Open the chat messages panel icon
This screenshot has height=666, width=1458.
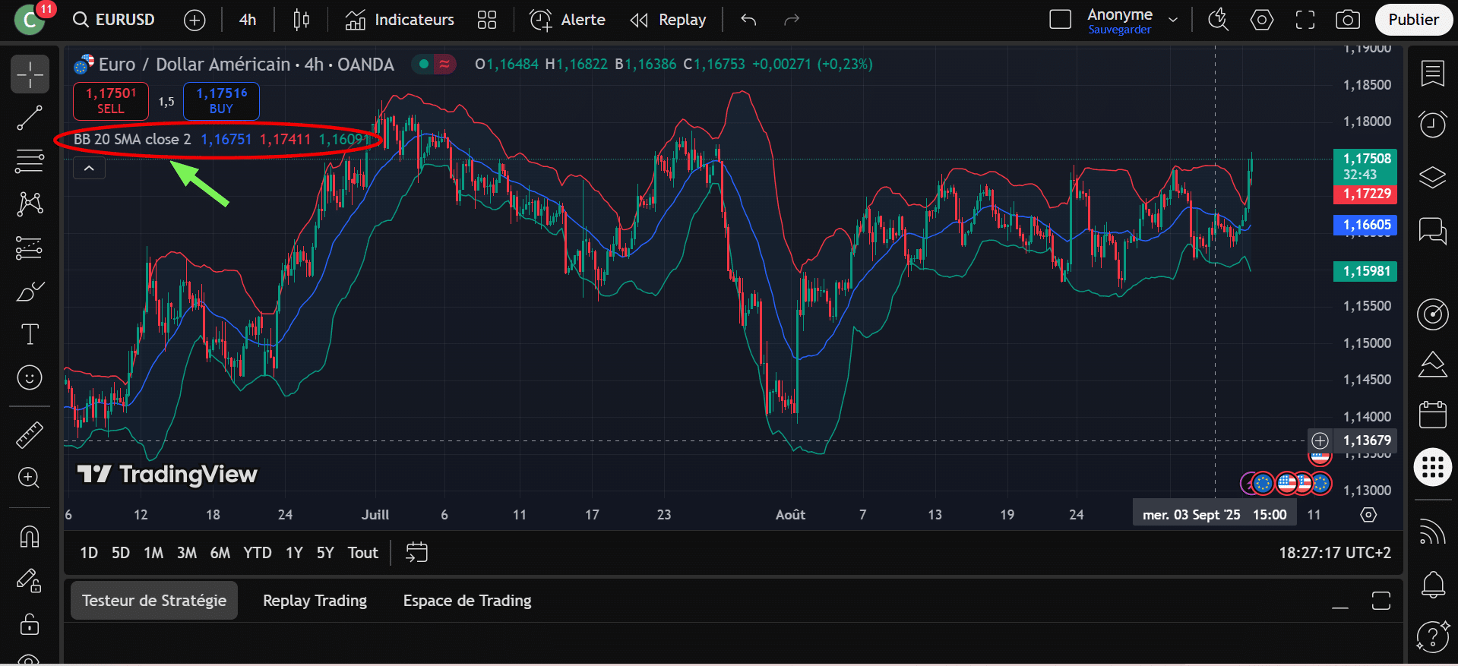coord(1432,230)
